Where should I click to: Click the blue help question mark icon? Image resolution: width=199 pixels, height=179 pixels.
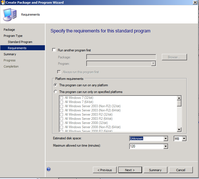pyautogui.click(x=49, y=169)
